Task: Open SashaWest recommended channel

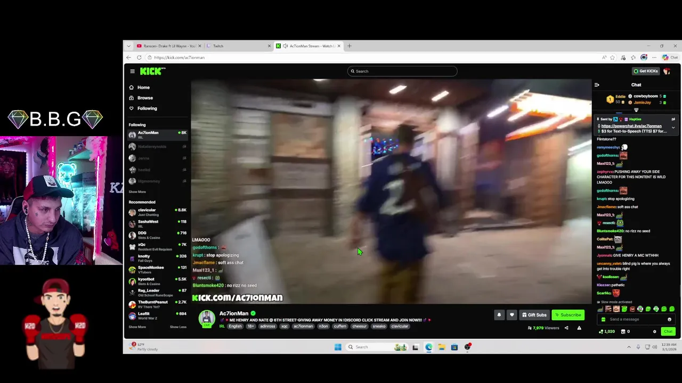Action: click(x=158, y=223)
